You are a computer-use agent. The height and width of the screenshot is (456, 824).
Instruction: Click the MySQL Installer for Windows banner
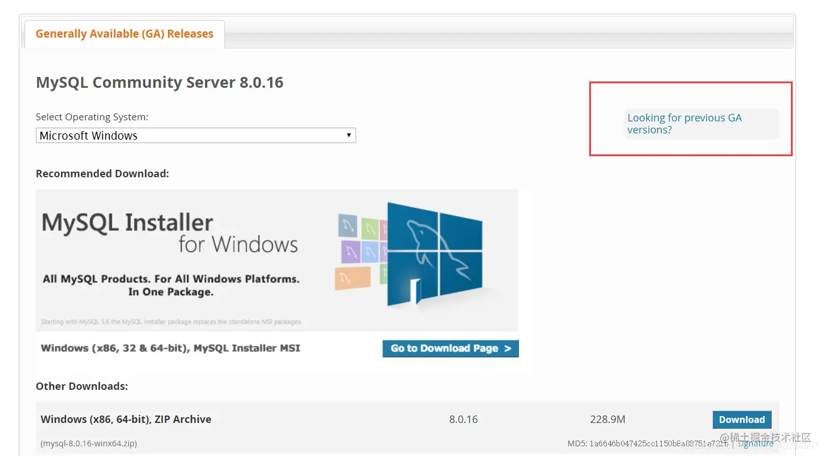click(x=277, y=260)
